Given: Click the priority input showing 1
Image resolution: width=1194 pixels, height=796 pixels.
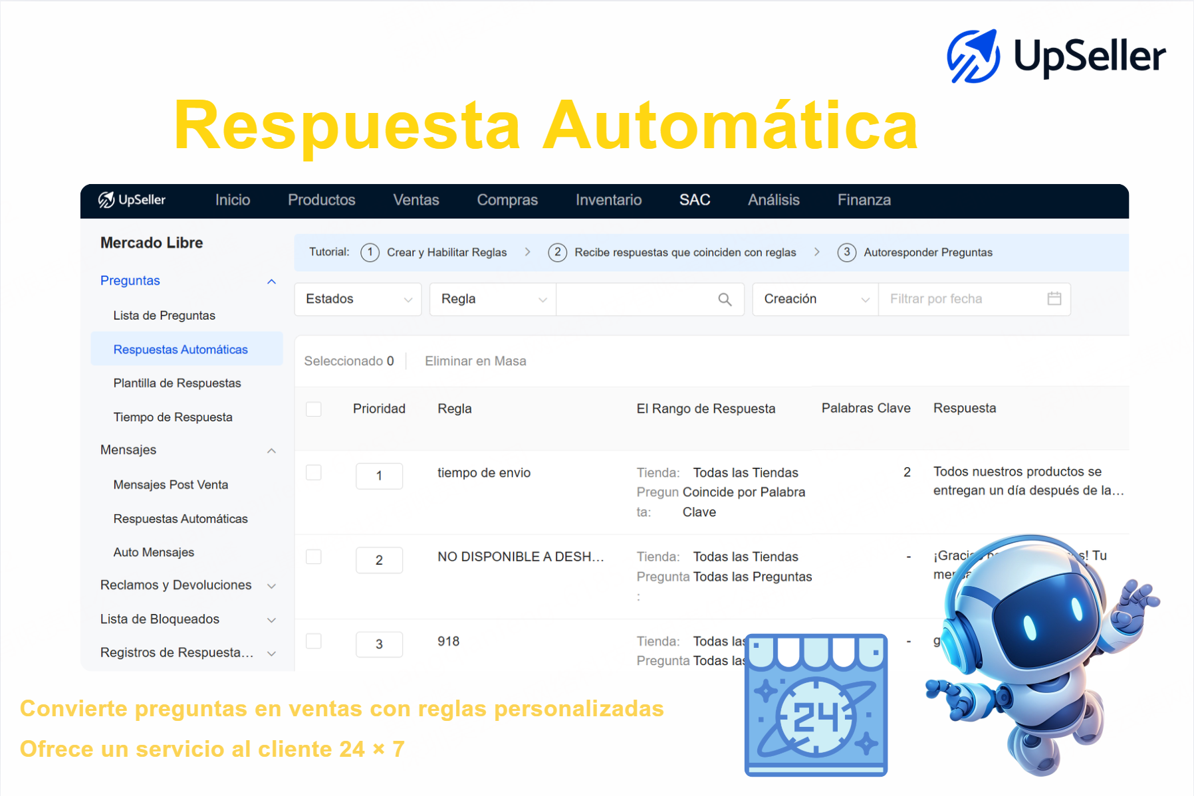Looking at the screenshot, I should click(x=379, y=476).
